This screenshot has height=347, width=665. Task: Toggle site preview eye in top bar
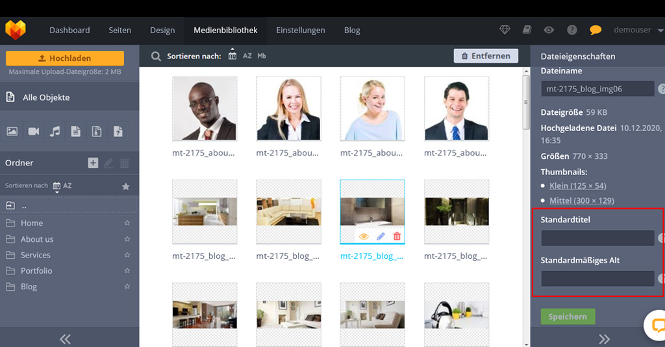tap(549, 30)
